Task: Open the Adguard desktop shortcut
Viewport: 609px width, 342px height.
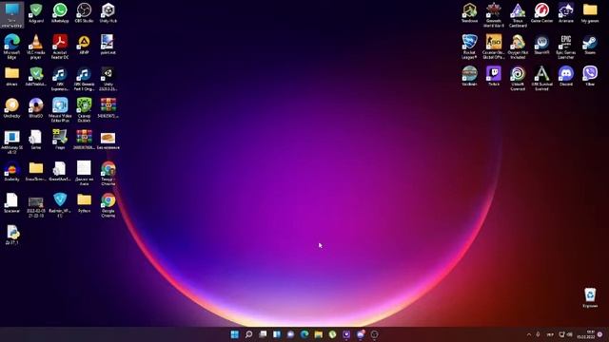Action: (x=36, y=13)
